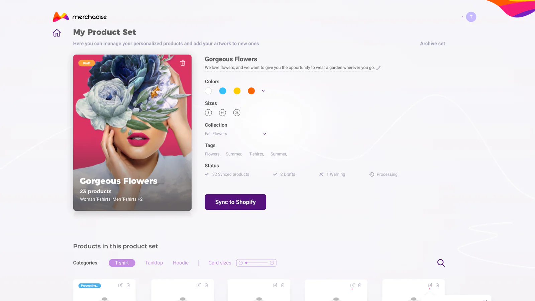The height and width of the screenshot is (301, 535).
Task: Edit the product set description pencil
Action: [378, 68]
